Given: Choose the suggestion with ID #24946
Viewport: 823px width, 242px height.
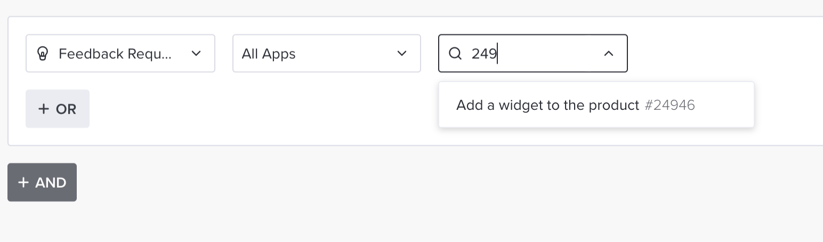Looking at the screenshot, I should tap(596, 104).
